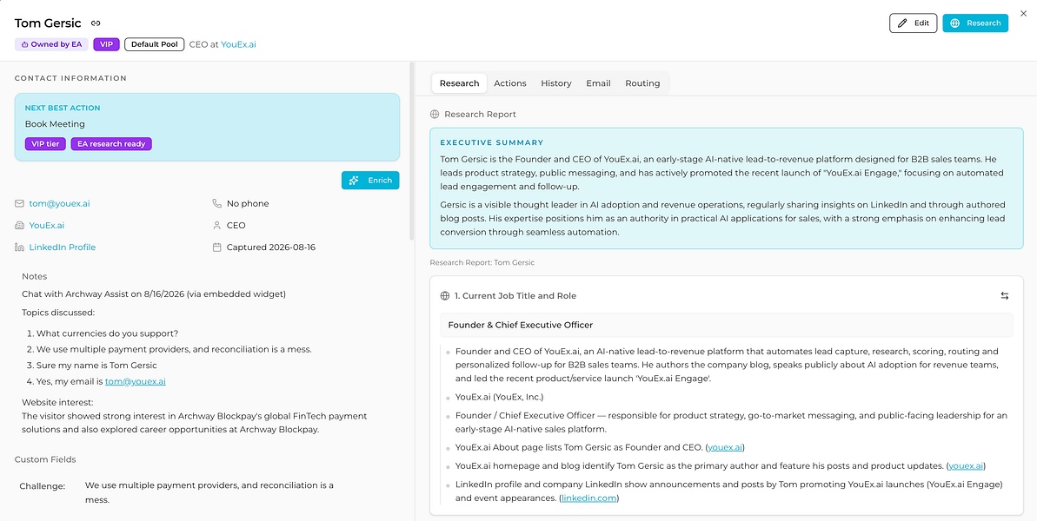Viewport: 1037px width, 521px height.
Task: Click the left panel scrollbar
Action: (x=413, y=152)
